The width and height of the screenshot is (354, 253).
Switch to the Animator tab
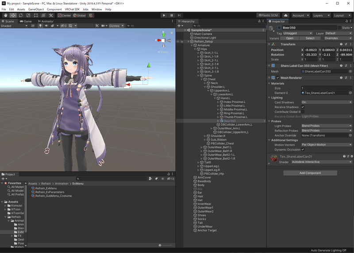(x=46, y=21)
